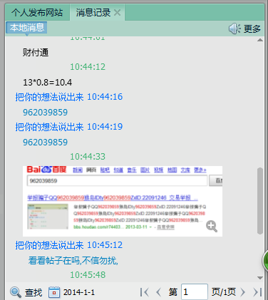Screen dimensions: 268x300
Task: Click the 962039859 message below 10:44:16
Action: tap(46, 112)
